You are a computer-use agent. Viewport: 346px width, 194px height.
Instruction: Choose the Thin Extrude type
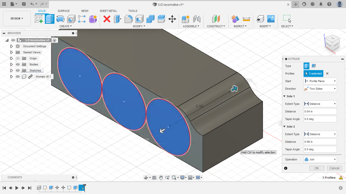314,66
